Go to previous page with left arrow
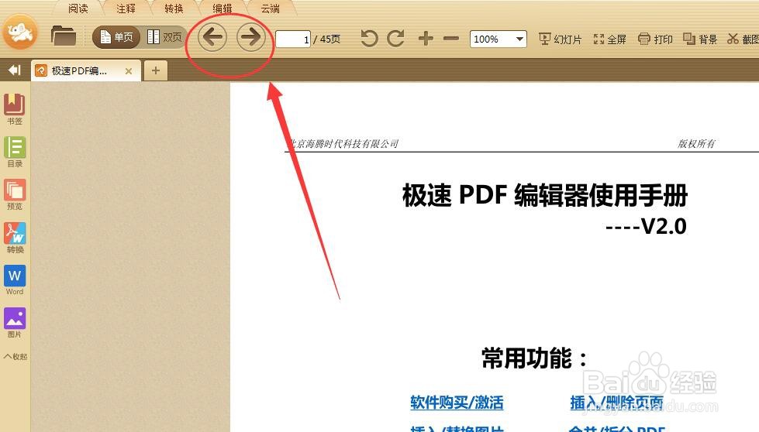The height and width of the screenshot is (432, 759). pos(212,37)
